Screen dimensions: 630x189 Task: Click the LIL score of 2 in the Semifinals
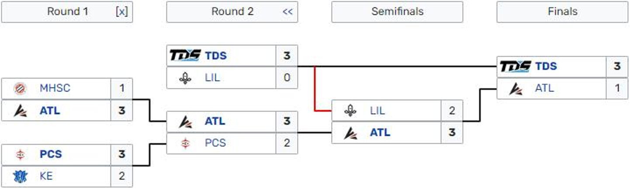pos(452,111)
